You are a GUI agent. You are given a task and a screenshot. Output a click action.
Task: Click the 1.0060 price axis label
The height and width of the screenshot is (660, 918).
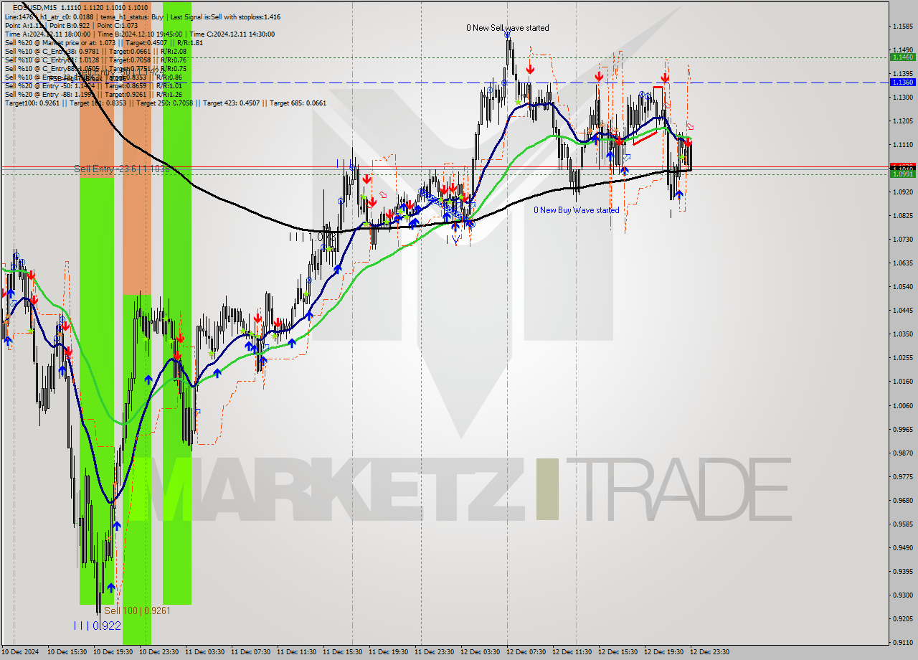click(902, 405)
